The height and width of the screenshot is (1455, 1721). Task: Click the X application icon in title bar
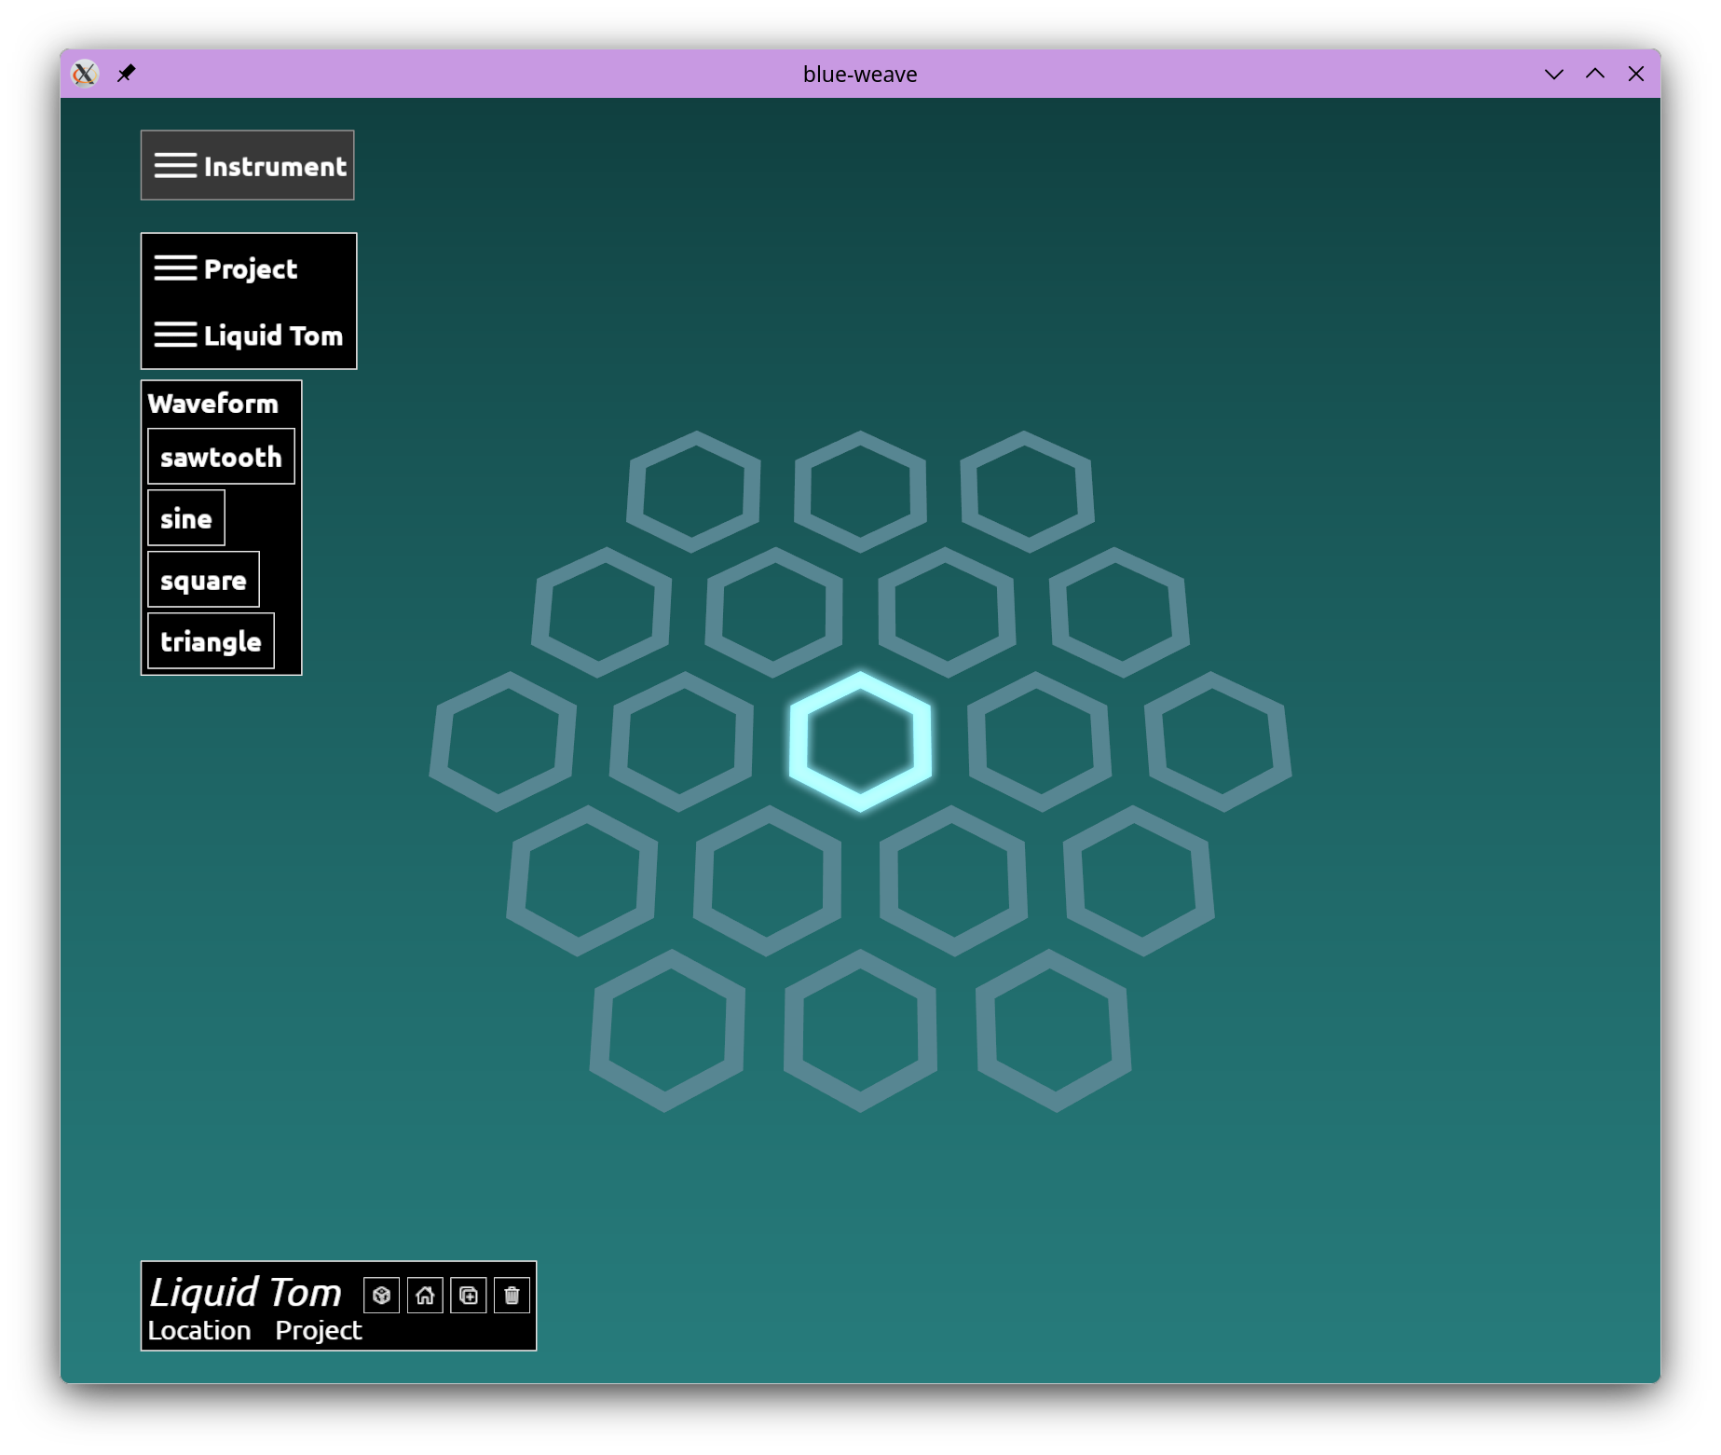85,73
